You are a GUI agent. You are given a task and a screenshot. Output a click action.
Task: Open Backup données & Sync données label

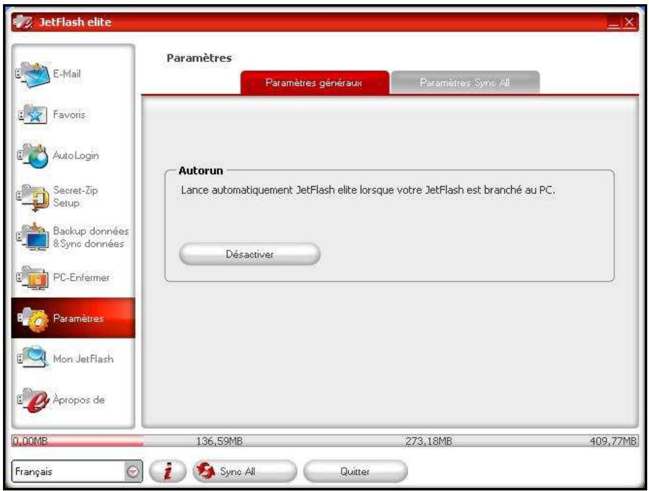coord(91,237)
